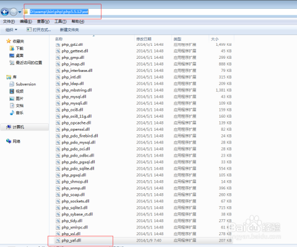This screenshot has width=297, height=247.
Task: Click the php_tidy.dll file name
Action: tap(72, 221)
